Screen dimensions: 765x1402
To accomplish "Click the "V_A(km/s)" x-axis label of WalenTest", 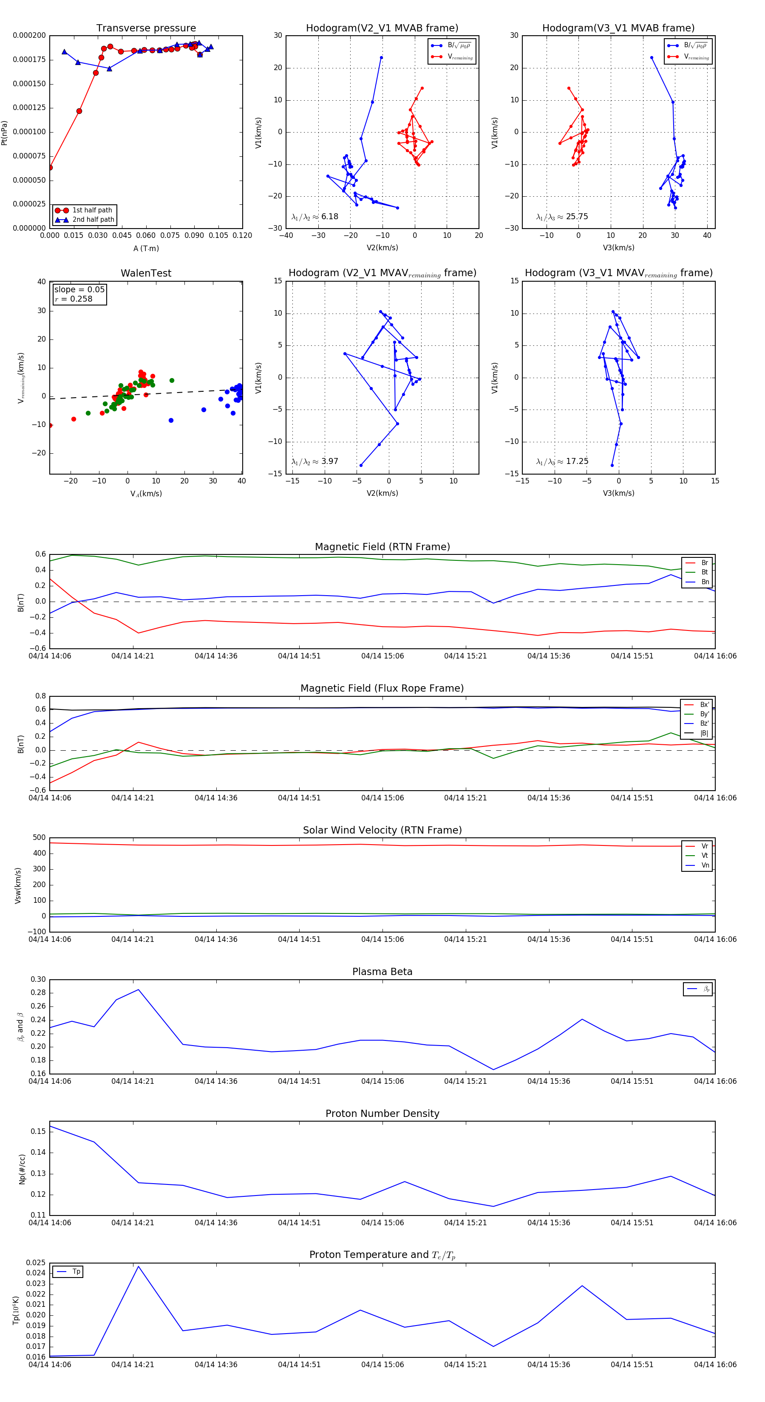I will pyautogui.click(x=146, y=494).
